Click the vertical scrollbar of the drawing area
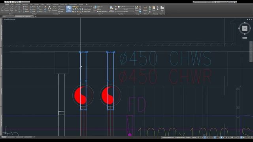This screenshot has height=142, width=253. 251,52
